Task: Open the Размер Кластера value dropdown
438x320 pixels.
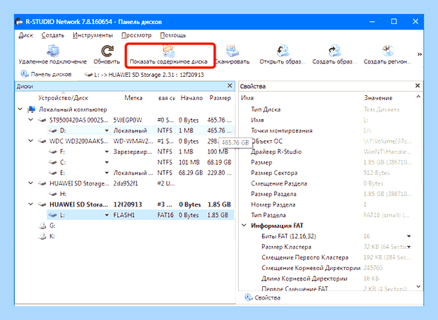Action: tap(409, 247)
